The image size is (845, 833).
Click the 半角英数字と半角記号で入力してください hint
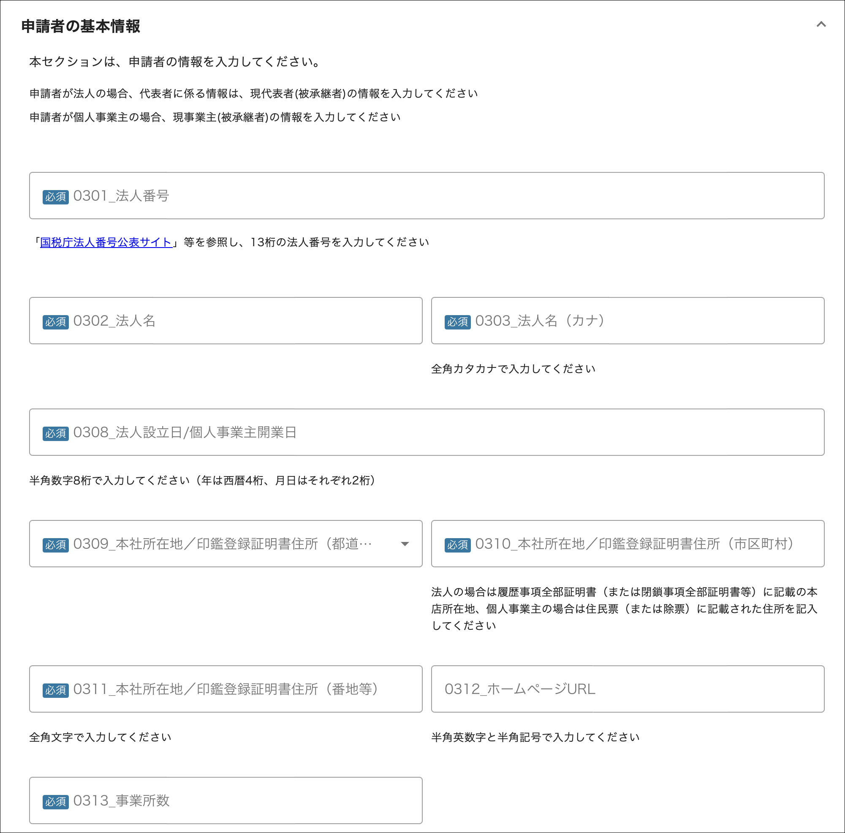[x=535, y=737]
